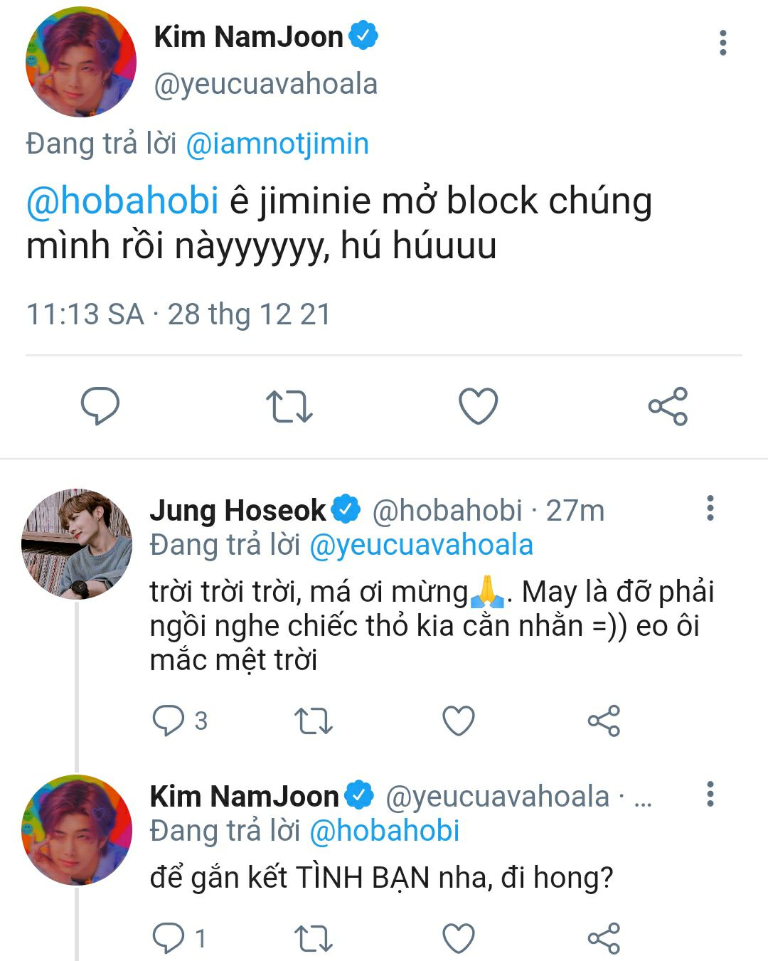
Task: Reply to the main Kim NamJoon tweet
Action: [x=100, y=406]
